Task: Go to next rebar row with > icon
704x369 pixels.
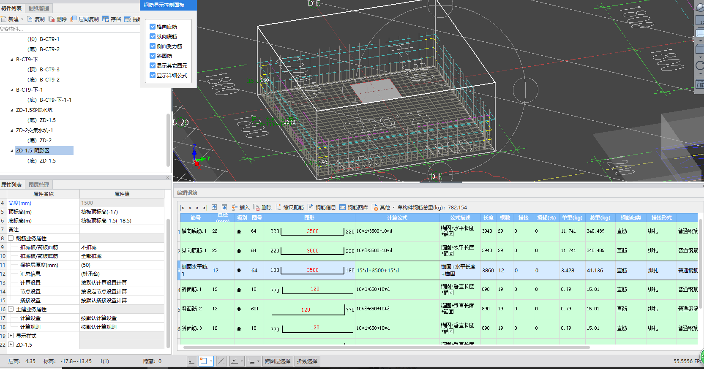Action: [x=197, y=208]
